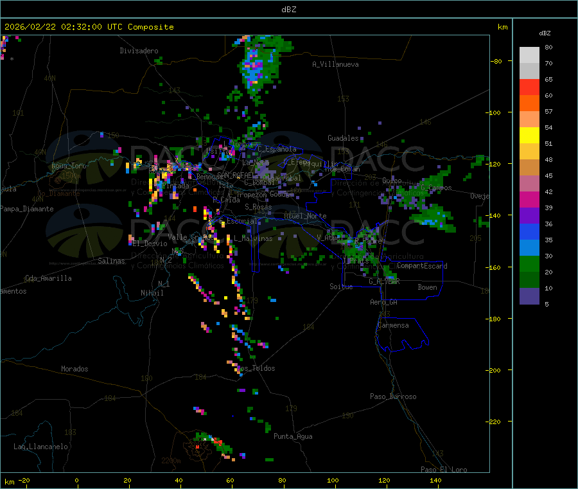Click the Lag.Llancanelo label

(40, 447)
